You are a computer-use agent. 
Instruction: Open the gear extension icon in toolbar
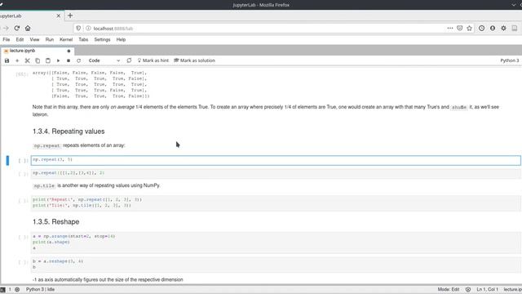[504, 29]
